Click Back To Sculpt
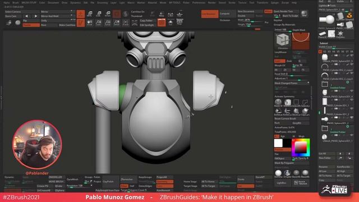 pos(290,16)
